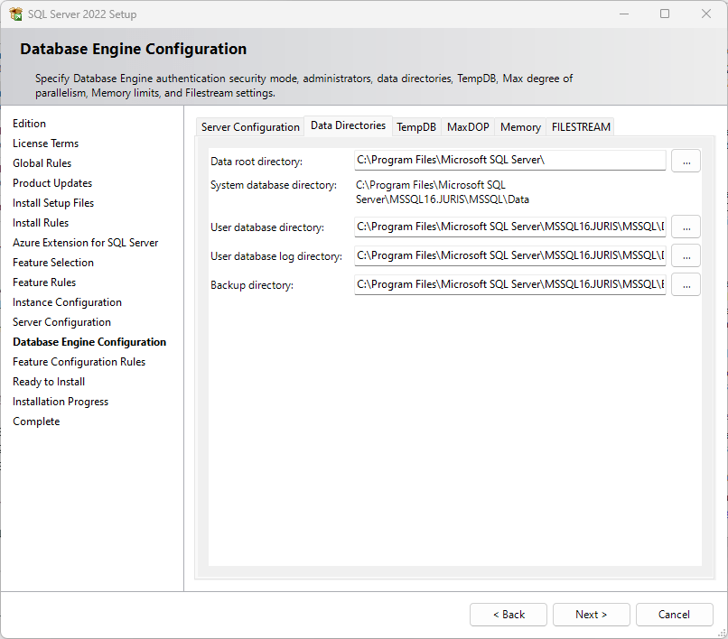Switch to the TempDB tab

[x=415, y=127]
